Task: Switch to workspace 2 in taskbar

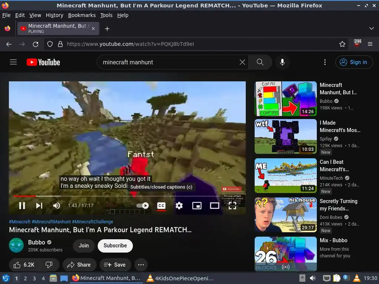Action: 26,278
